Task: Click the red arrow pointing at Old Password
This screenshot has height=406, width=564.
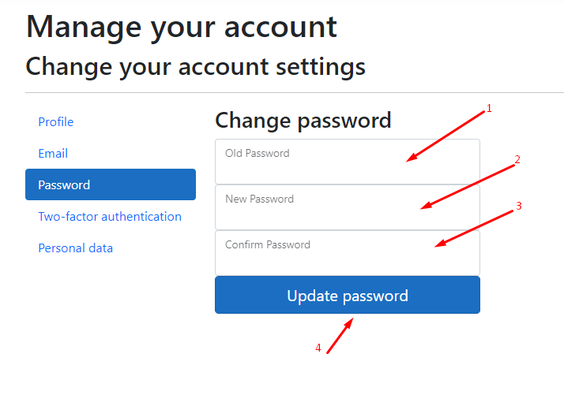Action: coord(446,136)
